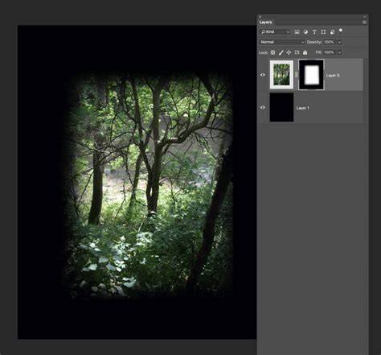Open the Kind filter dropdown
Screen dimensions: 381x355
coord(275,32)
